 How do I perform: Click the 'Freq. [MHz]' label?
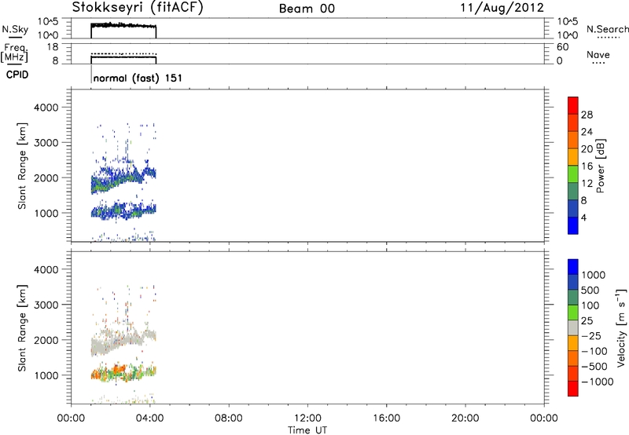[x=14, y=53]
